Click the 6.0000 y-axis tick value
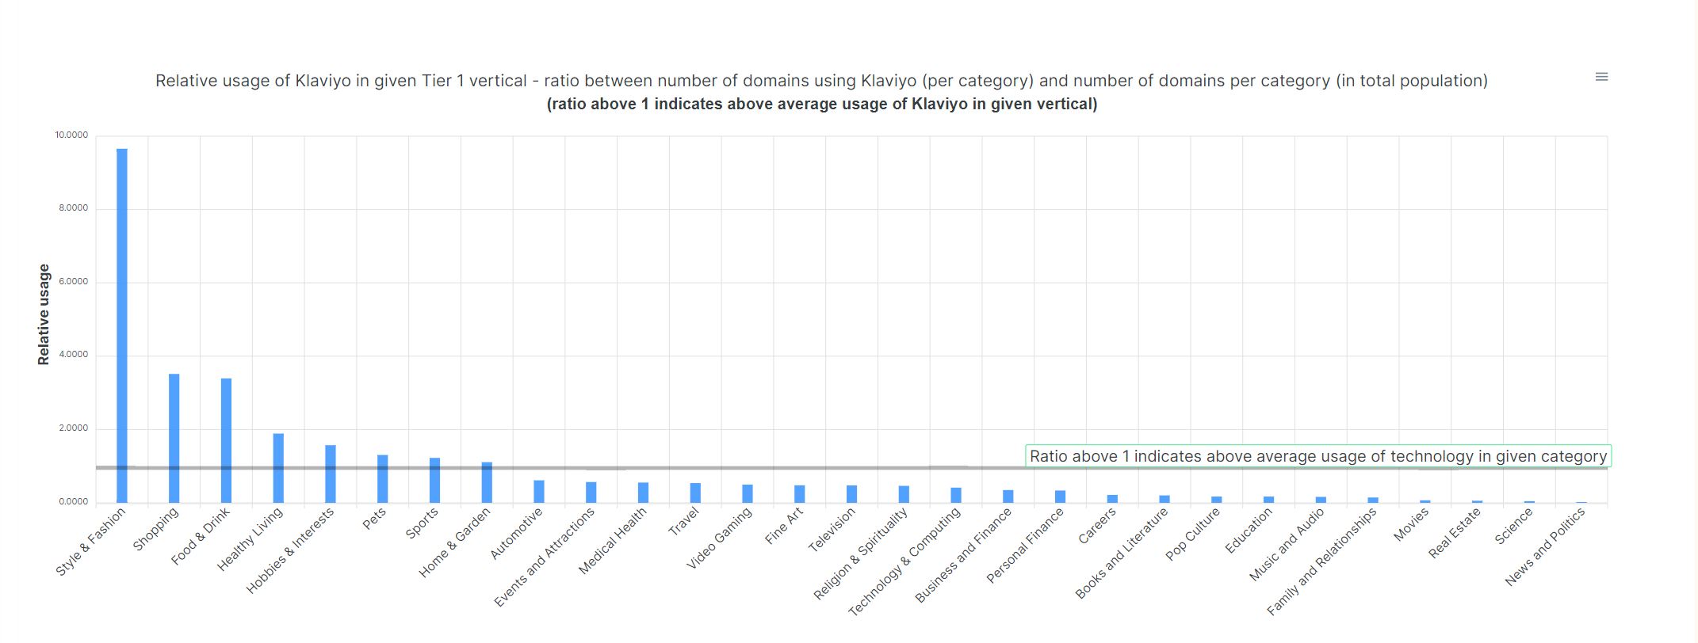The height and width of the screenshot is (643, 1698). coord(74,282)
